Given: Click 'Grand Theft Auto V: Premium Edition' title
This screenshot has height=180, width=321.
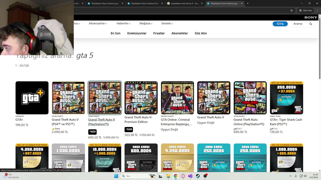Looking at the screenshot, I should (x=138, y=119).
